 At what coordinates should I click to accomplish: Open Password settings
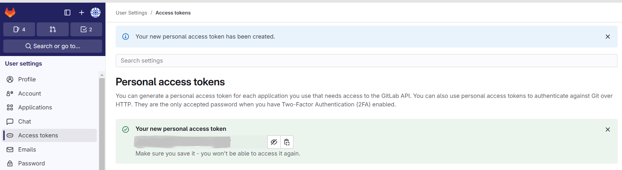click(31, 163)
